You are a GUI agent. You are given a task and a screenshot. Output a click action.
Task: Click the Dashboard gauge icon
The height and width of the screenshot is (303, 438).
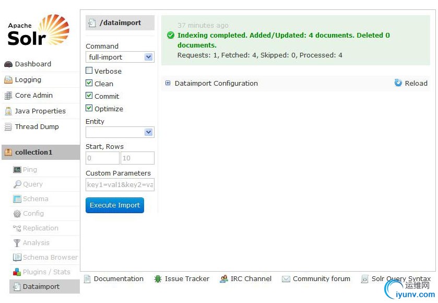[8, 64]
